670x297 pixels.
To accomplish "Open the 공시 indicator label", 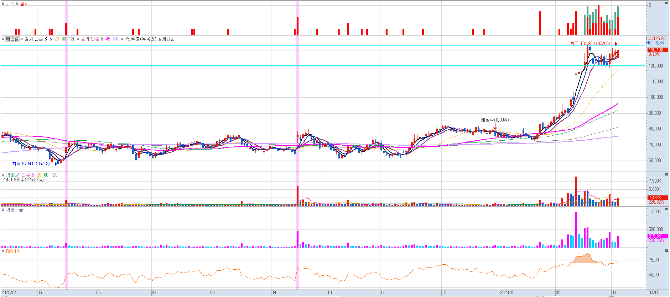I will click(x=25, y=4).
